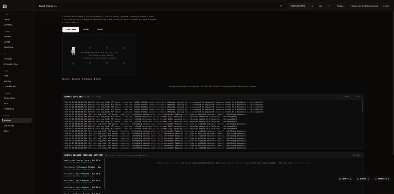Viewport: 394px width, 194px height.
Task: Click the RESET button
Action: pyautogui.click(x=86, y=29)
